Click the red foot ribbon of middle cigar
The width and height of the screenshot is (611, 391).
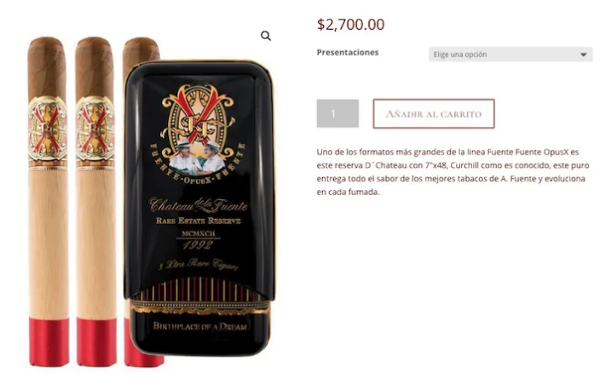click(96, 342)
